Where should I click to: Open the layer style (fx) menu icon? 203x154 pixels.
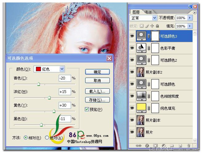pos(147,146)
